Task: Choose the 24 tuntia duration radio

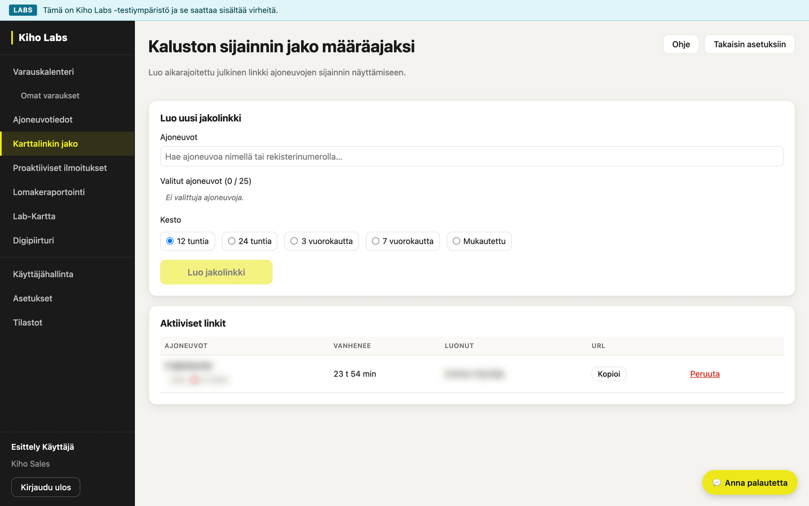Action: point(250,241)
